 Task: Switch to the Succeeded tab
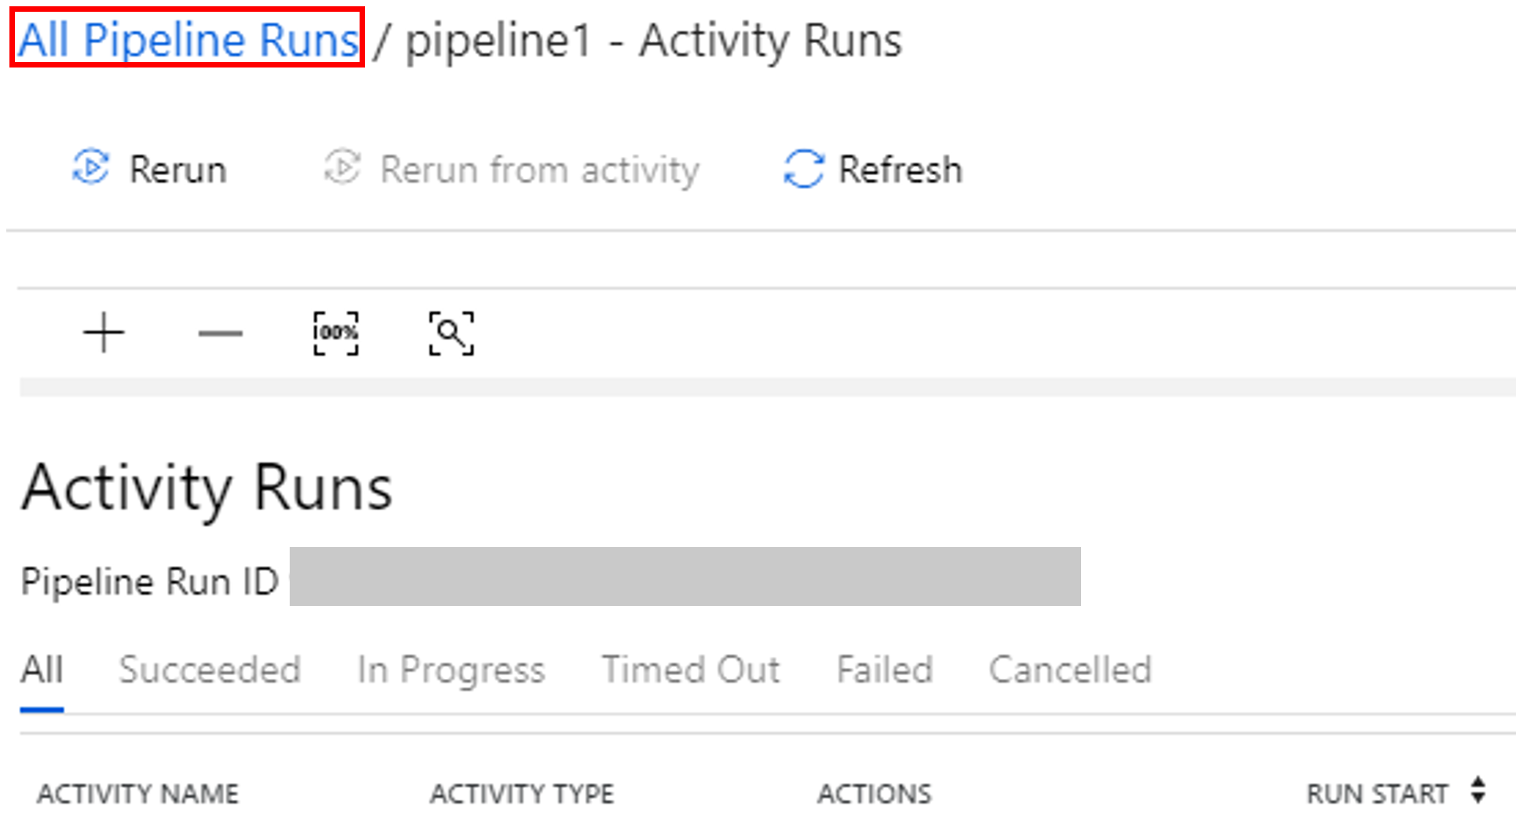click(x=210, y=670)
